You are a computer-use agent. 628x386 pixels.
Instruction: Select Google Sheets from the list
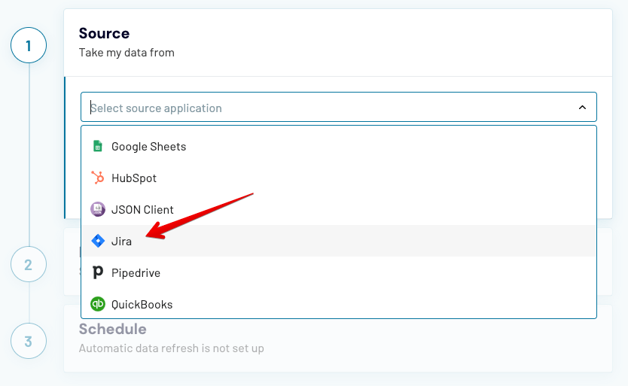148,147
